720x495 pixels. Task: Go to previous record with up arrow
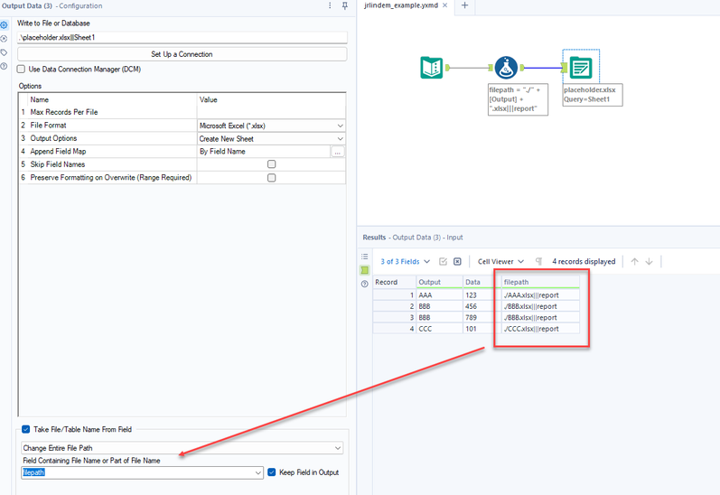click(x=634, y=261)
